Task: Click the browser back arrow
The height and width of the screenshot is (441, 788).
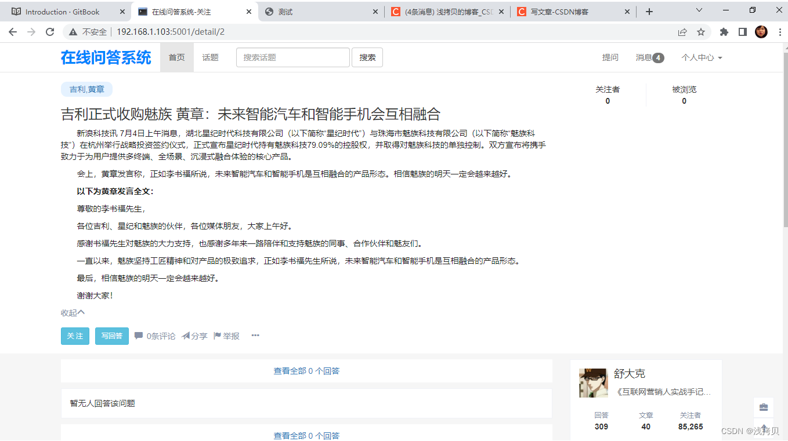Action: 13,32
